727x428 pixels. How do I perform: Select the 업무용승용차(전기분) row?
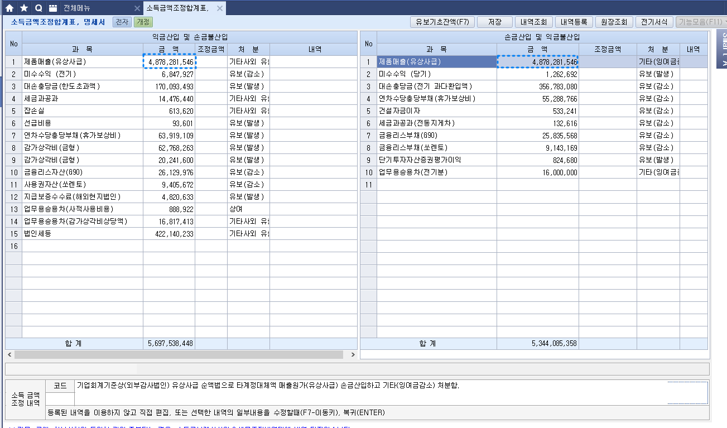pyautogui.click(x=534, y=172)
